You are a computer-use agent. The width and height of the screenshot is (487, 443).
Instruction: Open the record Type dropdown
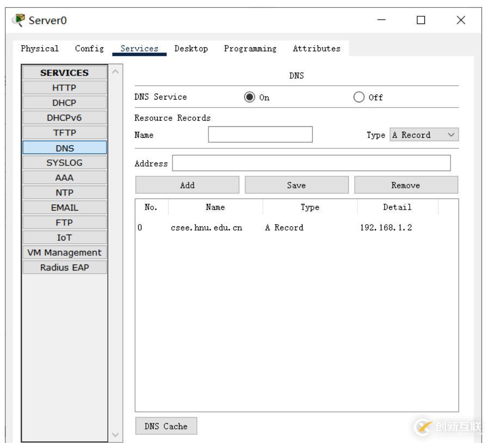click(424, 135)
